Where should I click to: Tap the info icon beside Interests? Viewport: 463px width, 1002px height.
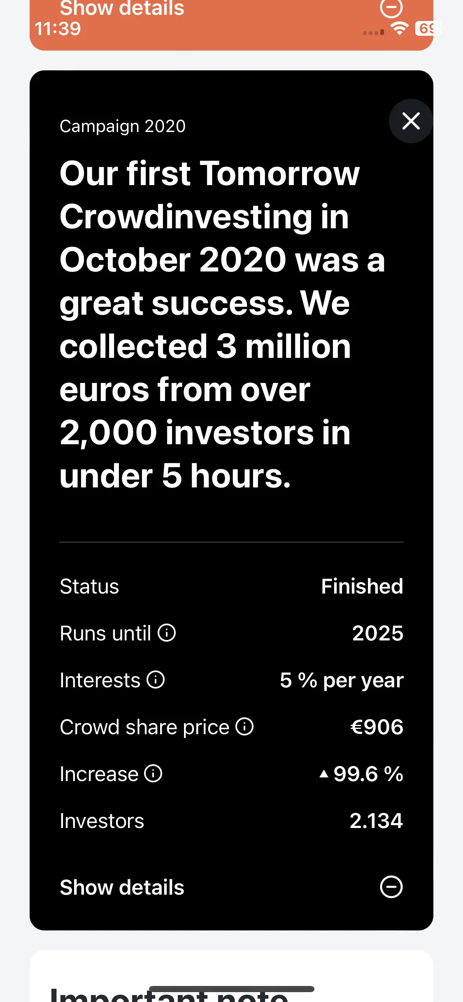tap(156, 680)
